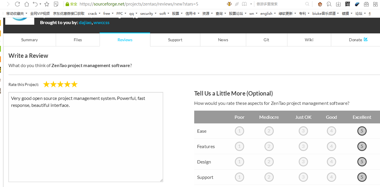Open the monkey face extension icon
The width and height of the screenshot is (380, 187).
(320, 4)
